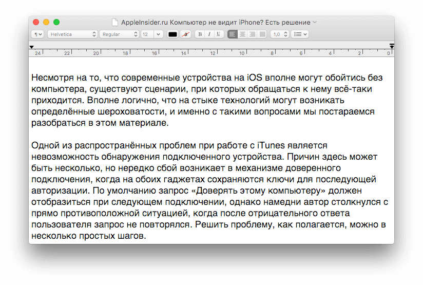This screenshot has width=423, height=285.
Task: Open list bullets and numbering menu
Action: click(x=299, y=34)
